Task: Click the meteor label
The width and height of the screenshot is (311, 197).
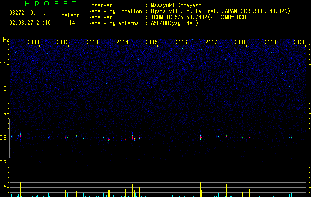Action: 70,15
